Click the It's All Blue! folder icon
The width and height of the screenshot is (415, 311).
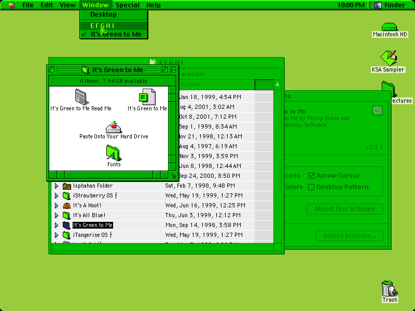[67, 215]
